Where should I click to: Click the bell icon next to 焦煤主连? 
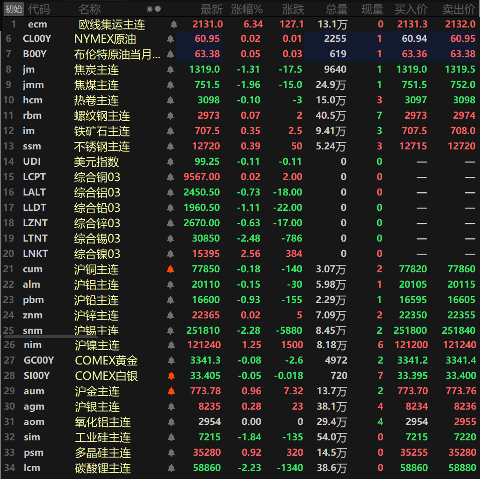tap(170, 85)
